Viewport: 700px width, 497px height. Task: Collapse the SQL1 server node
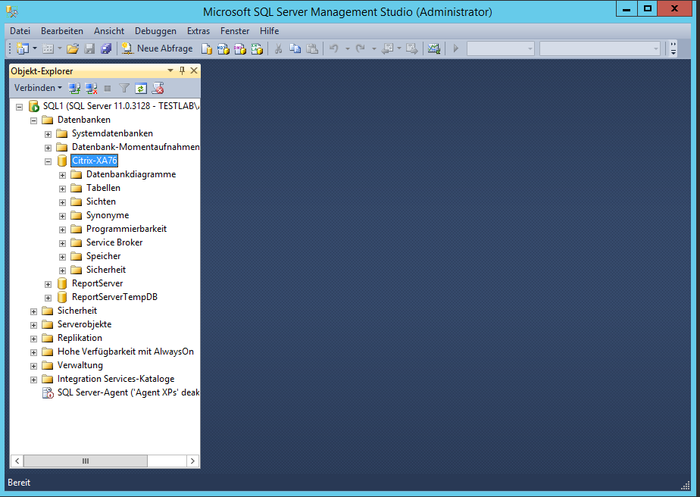coord(19,107)
